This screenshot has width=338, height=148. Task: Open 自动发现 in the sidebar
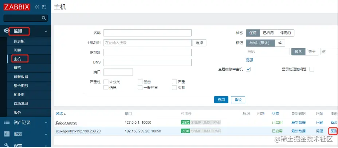(21, 103)
